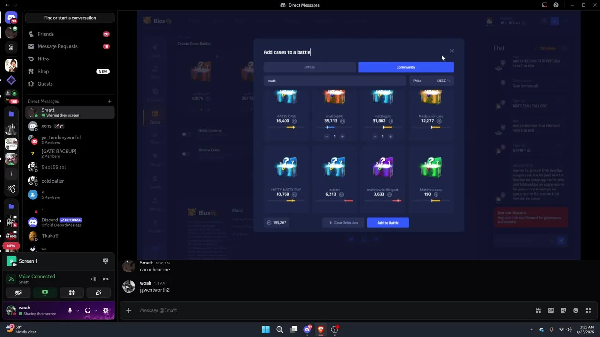Toggle the green screen share button
The height and width of the screenshot is (337, 600).
point(45,293)
